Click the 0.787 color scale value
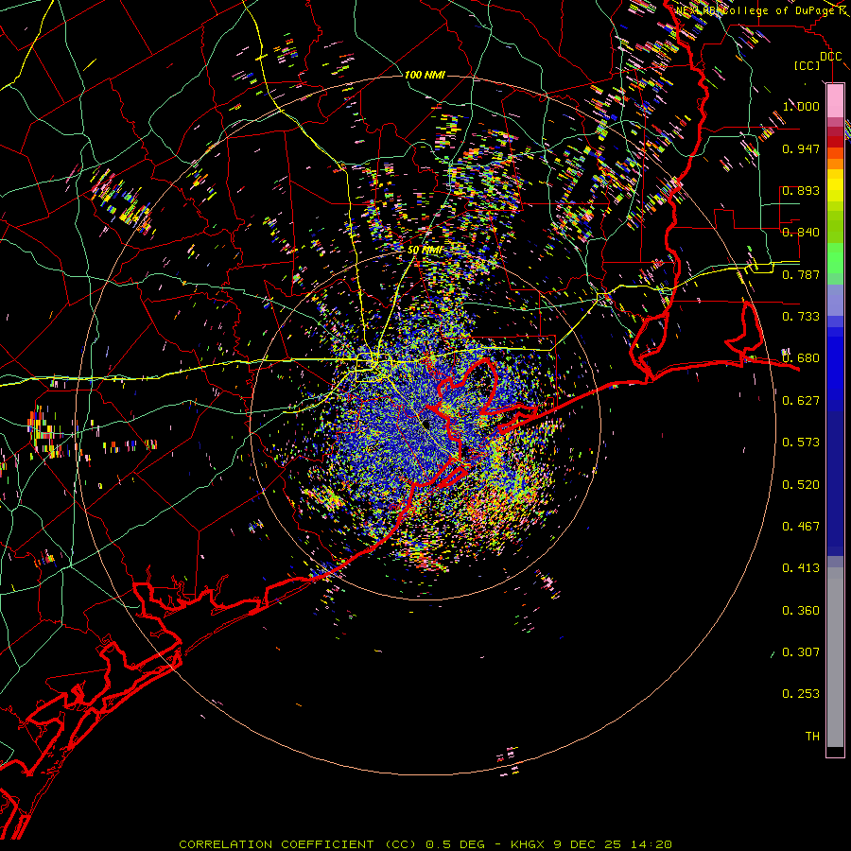Viewport: 851px width, 851px height. tap(801, 274)
